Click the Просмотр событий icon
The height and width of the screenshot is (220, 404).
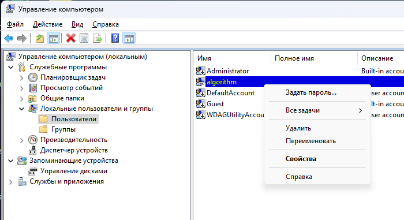[33, 88]
